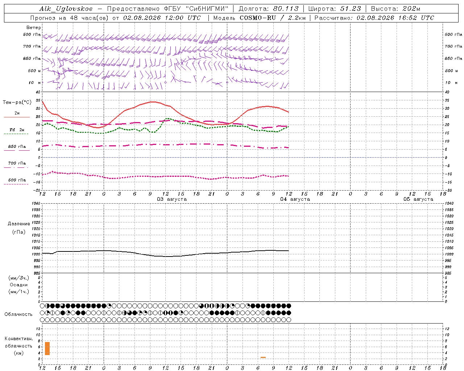Click the Осадки precipitation panel label
Image resolution: width=464 pixels, height=371 pixels.
pos(19,285)
